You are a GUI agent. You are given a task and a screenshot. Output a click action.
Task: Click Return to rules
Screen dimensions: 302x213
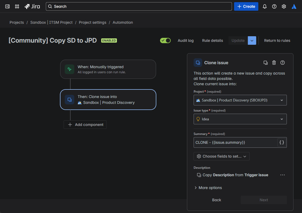pos(277,40)
